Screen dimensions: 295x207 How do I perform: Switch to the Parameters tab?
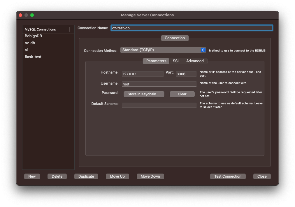[156, 61]
